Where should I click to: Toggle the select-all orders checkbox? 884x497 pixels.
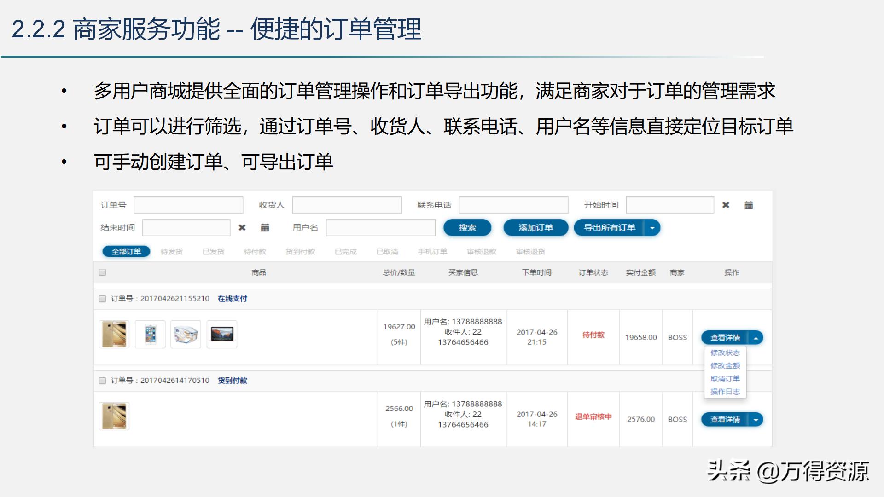(102, 272)
